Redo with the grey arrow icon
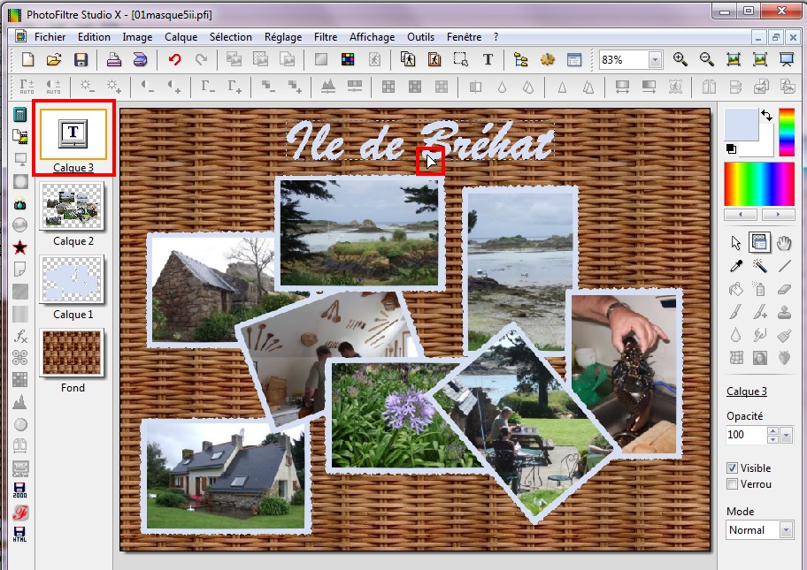This screenshot has width=807, height=570. point(201,59)
